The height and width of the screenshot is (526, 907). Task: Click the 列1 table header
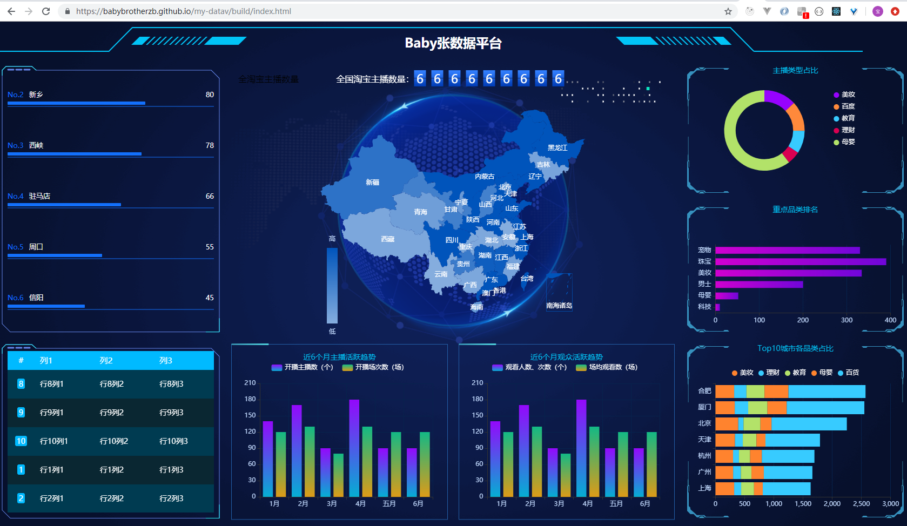[46, 361]
